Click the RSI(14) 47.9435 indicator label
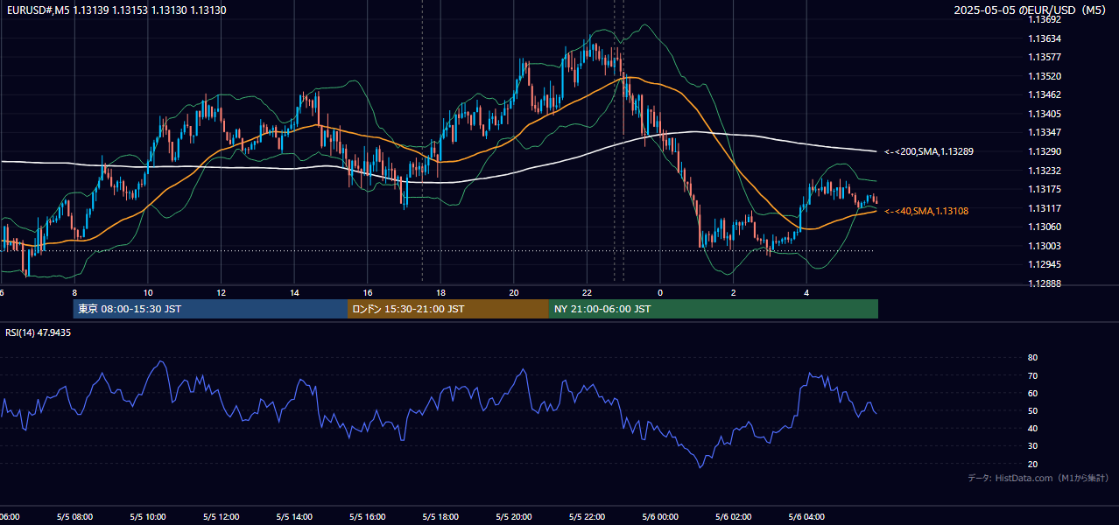1119x525 pixels. (39, 332)
